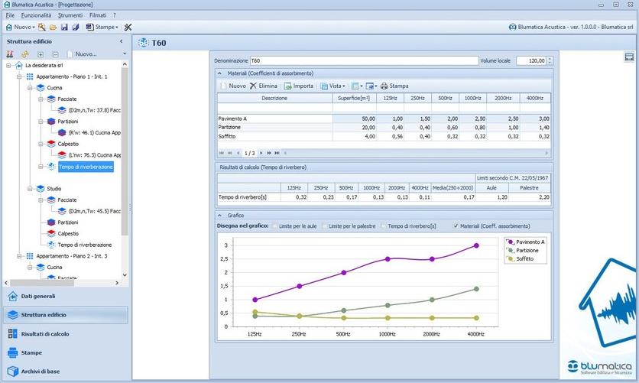Toggle 'Tempo di riverbero[s]' graph checkbox
Viewport: 639px width, 383px height.
[x=384, y=226]
